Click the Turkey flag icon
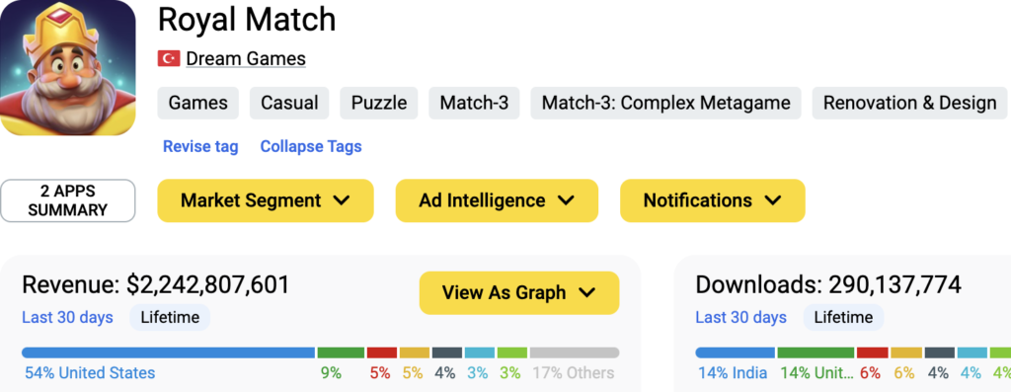The image size is (1011, 392). click(x=169, y=58)
